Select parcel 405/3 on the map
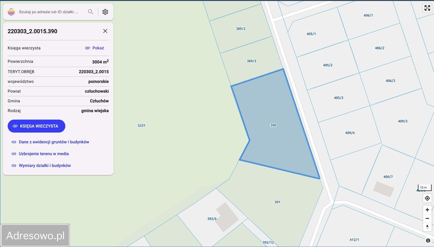The width and height of the screenshot is (434, 247). (338, 98)
